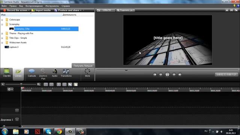The height and width of the screenshot is (135, 240).
Task: Open the Воспроизведение menu
Action: pyautogui.click(x=34, y=6)
